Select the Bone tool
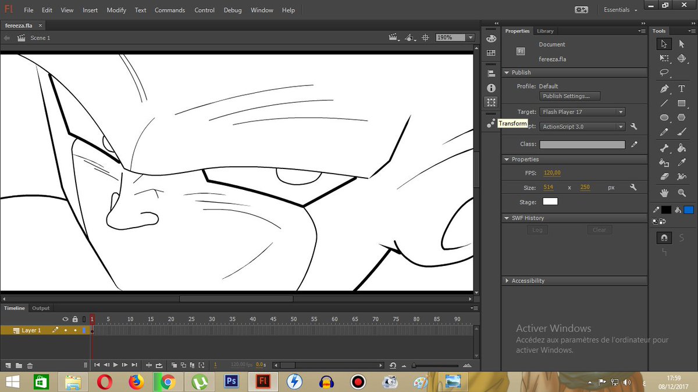The width and height of the screenshot is (698, 392). [664, 148]
